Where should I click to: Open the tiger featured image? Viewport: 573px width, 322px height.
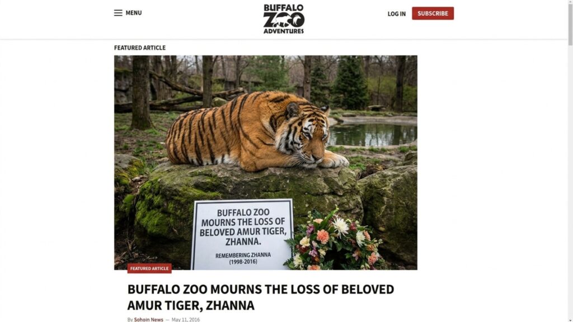click(266, 163)
